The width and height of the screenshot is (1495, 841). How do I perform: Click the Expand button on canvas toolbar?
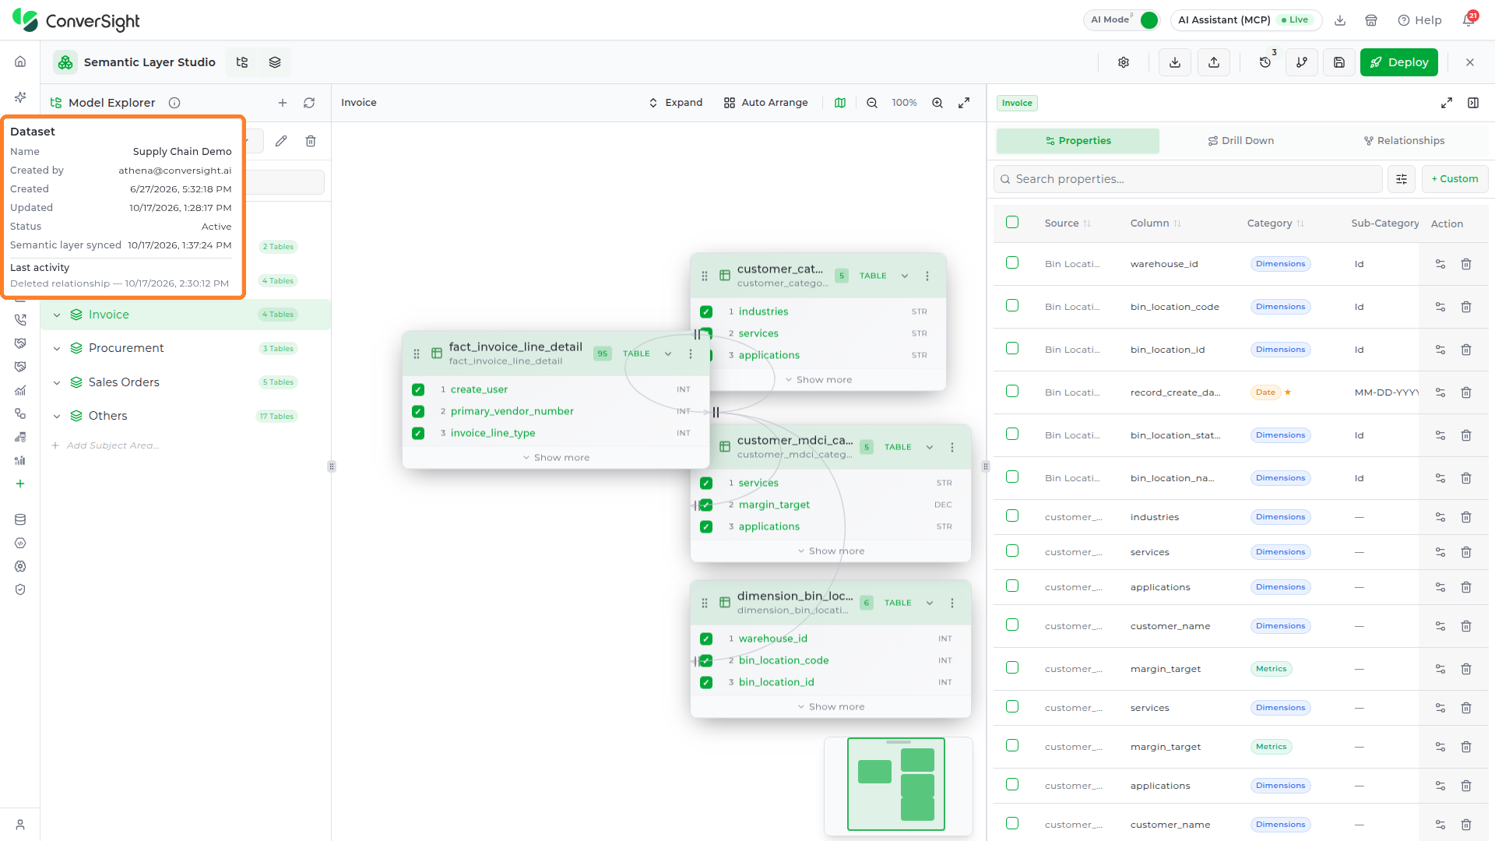coord(676,103)
